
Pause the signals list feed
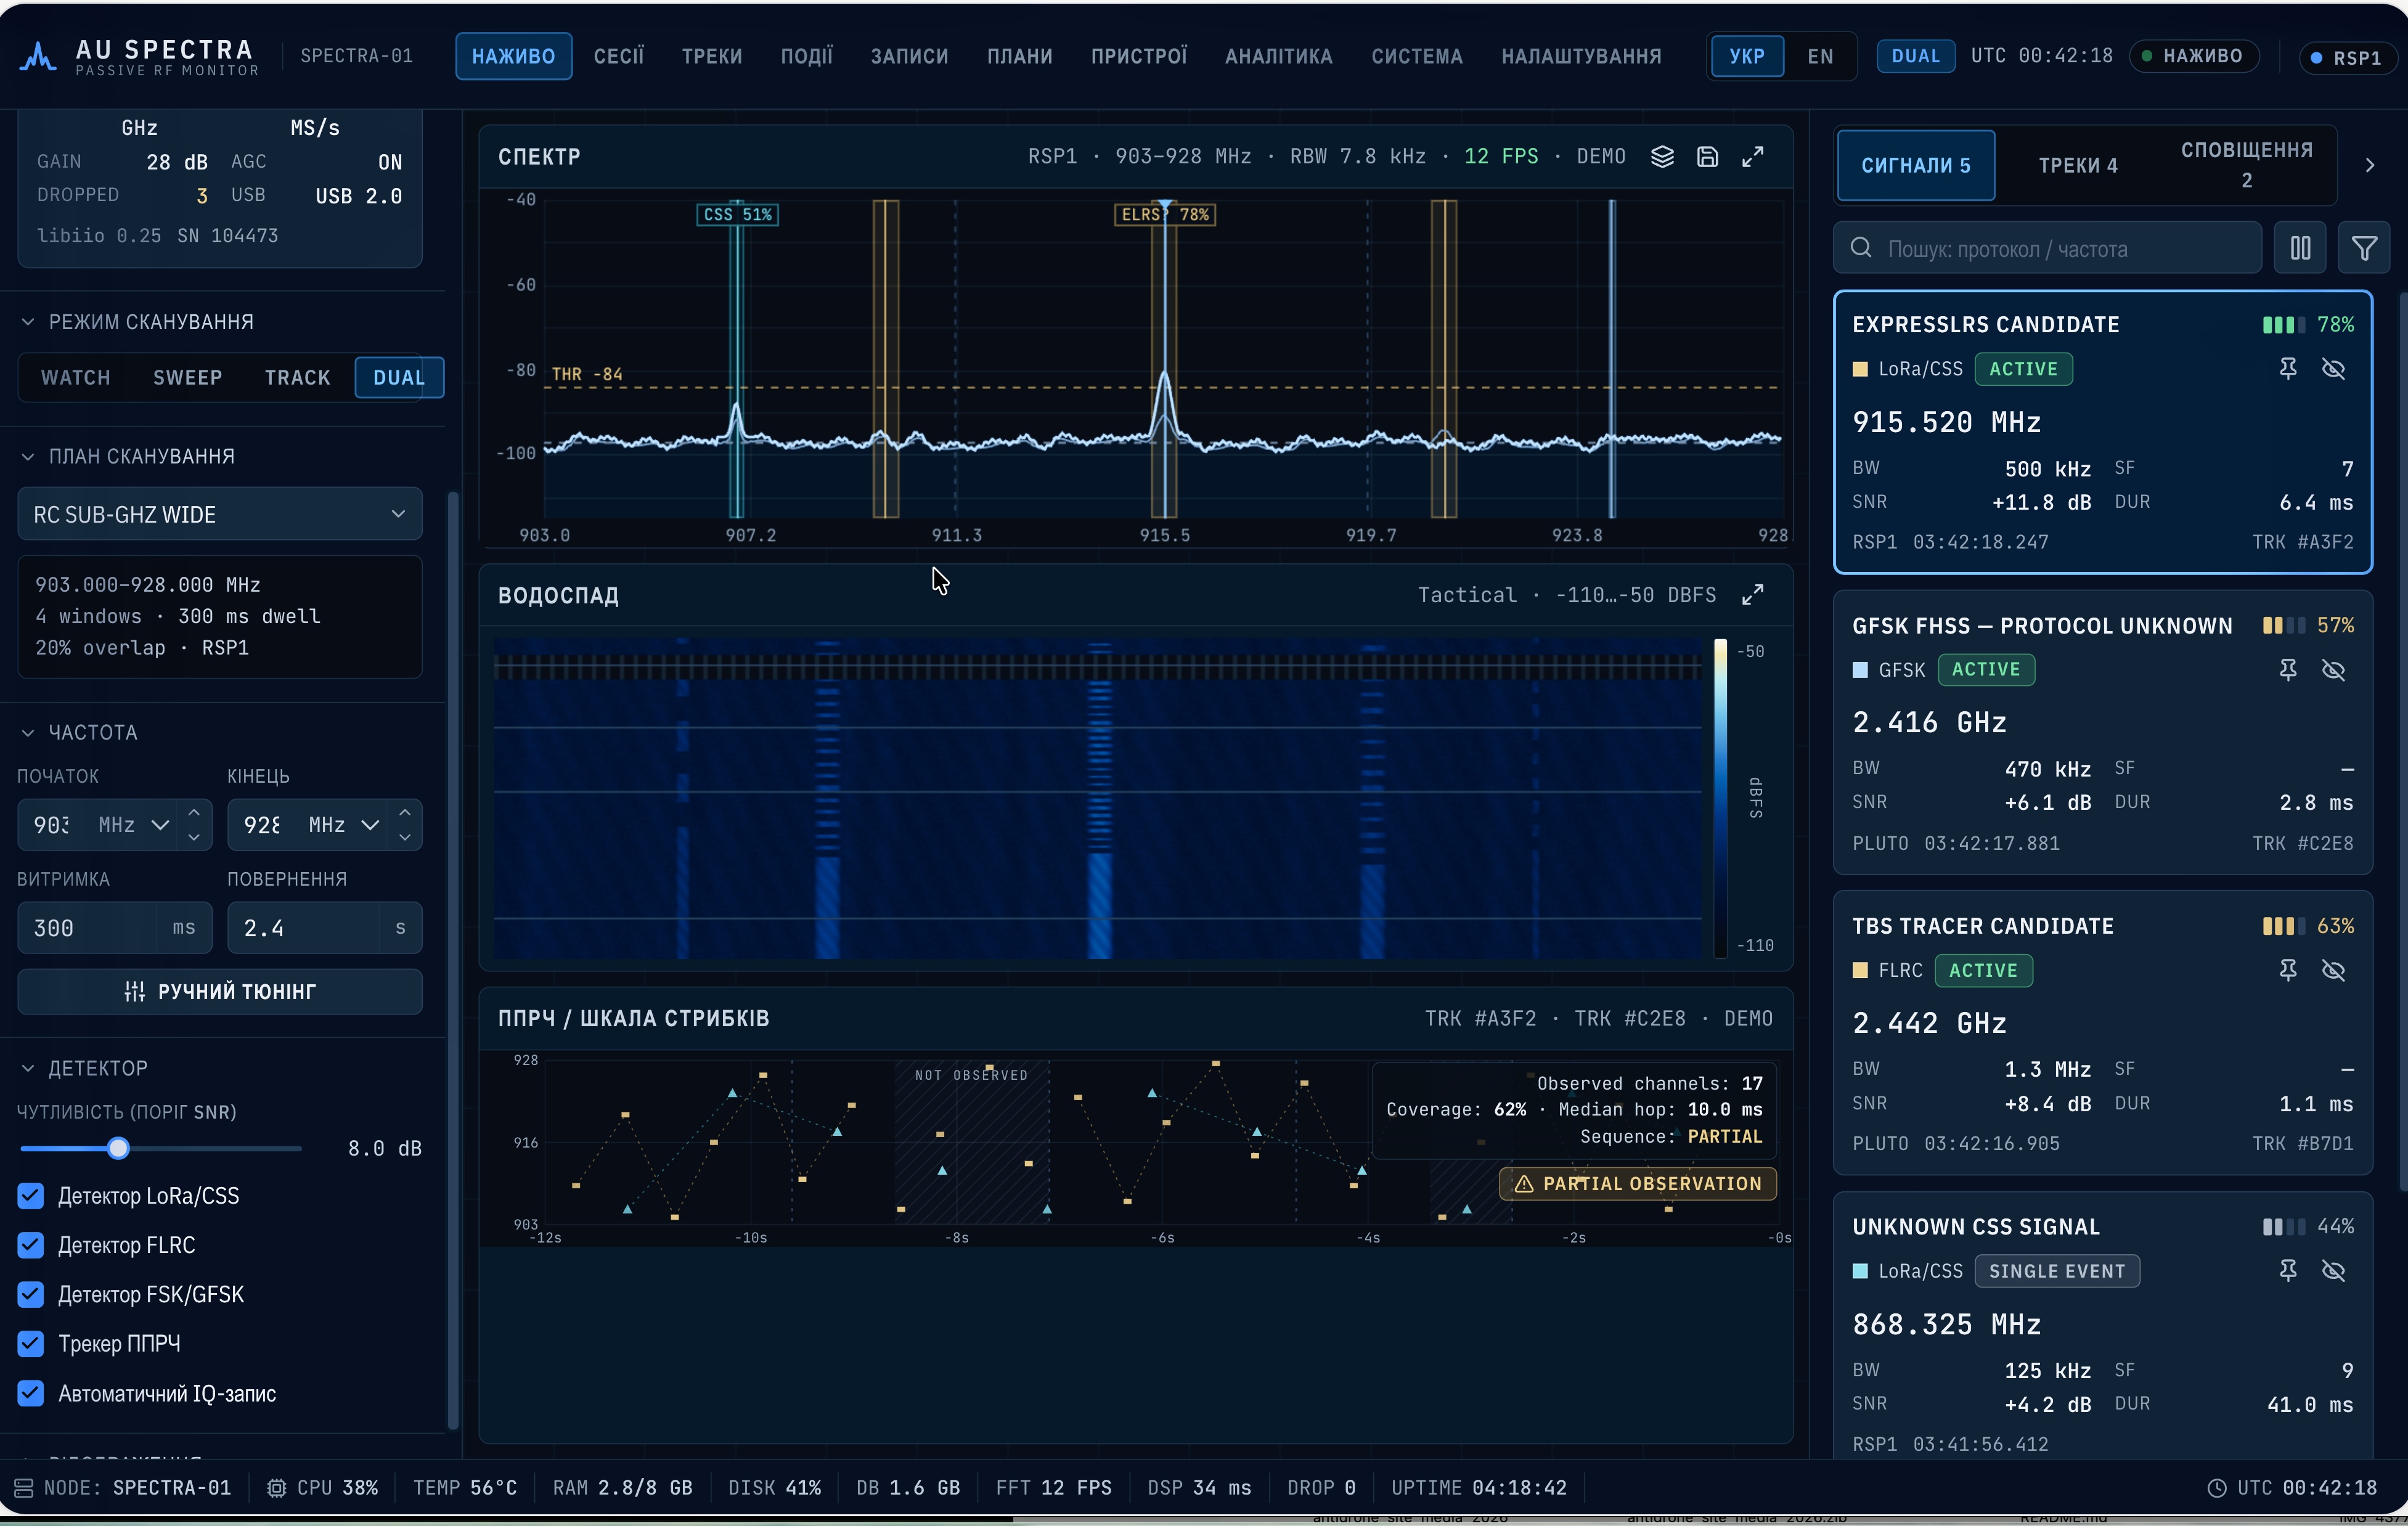(x=2301, y=248)
